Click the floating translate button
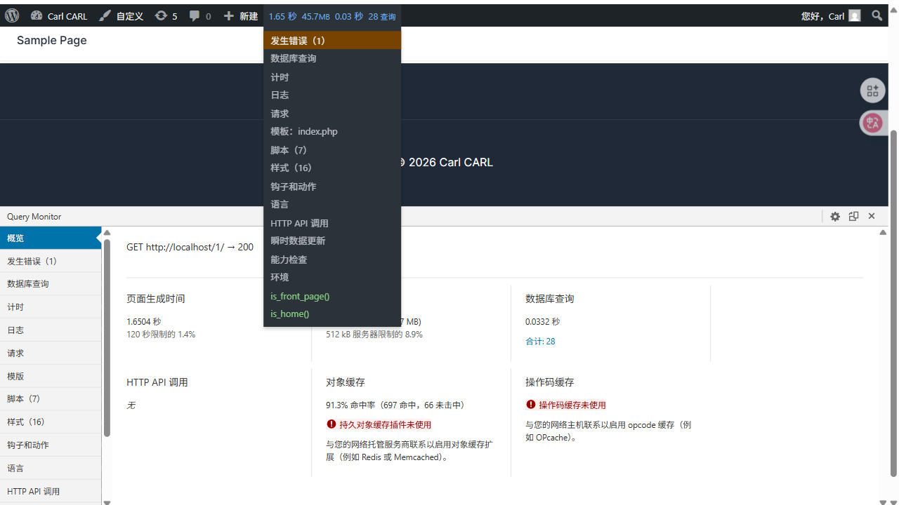899x505 pixels. pos(872,122)
